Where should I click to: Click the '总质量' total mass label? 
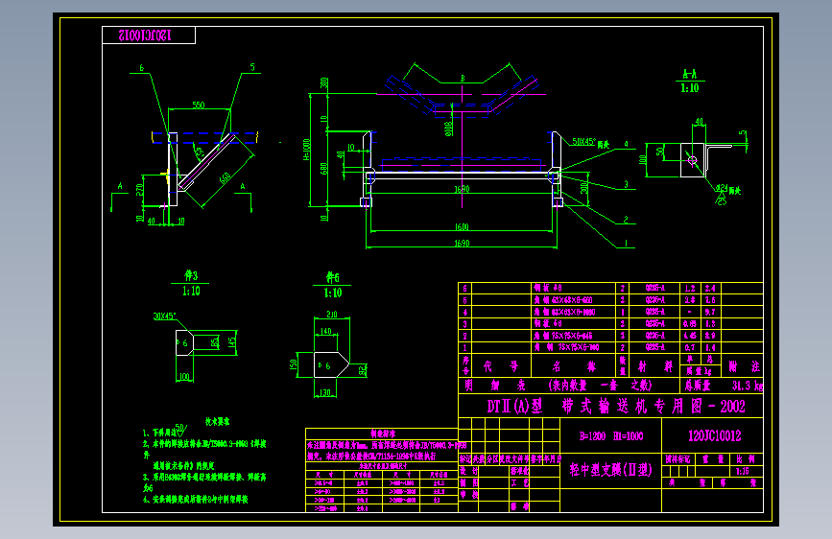click(x=698, y=386)
